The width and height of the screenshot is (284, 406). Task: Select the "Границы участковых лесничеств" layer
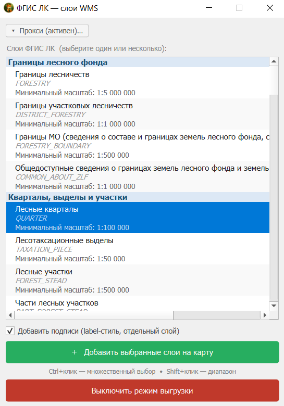138,114
